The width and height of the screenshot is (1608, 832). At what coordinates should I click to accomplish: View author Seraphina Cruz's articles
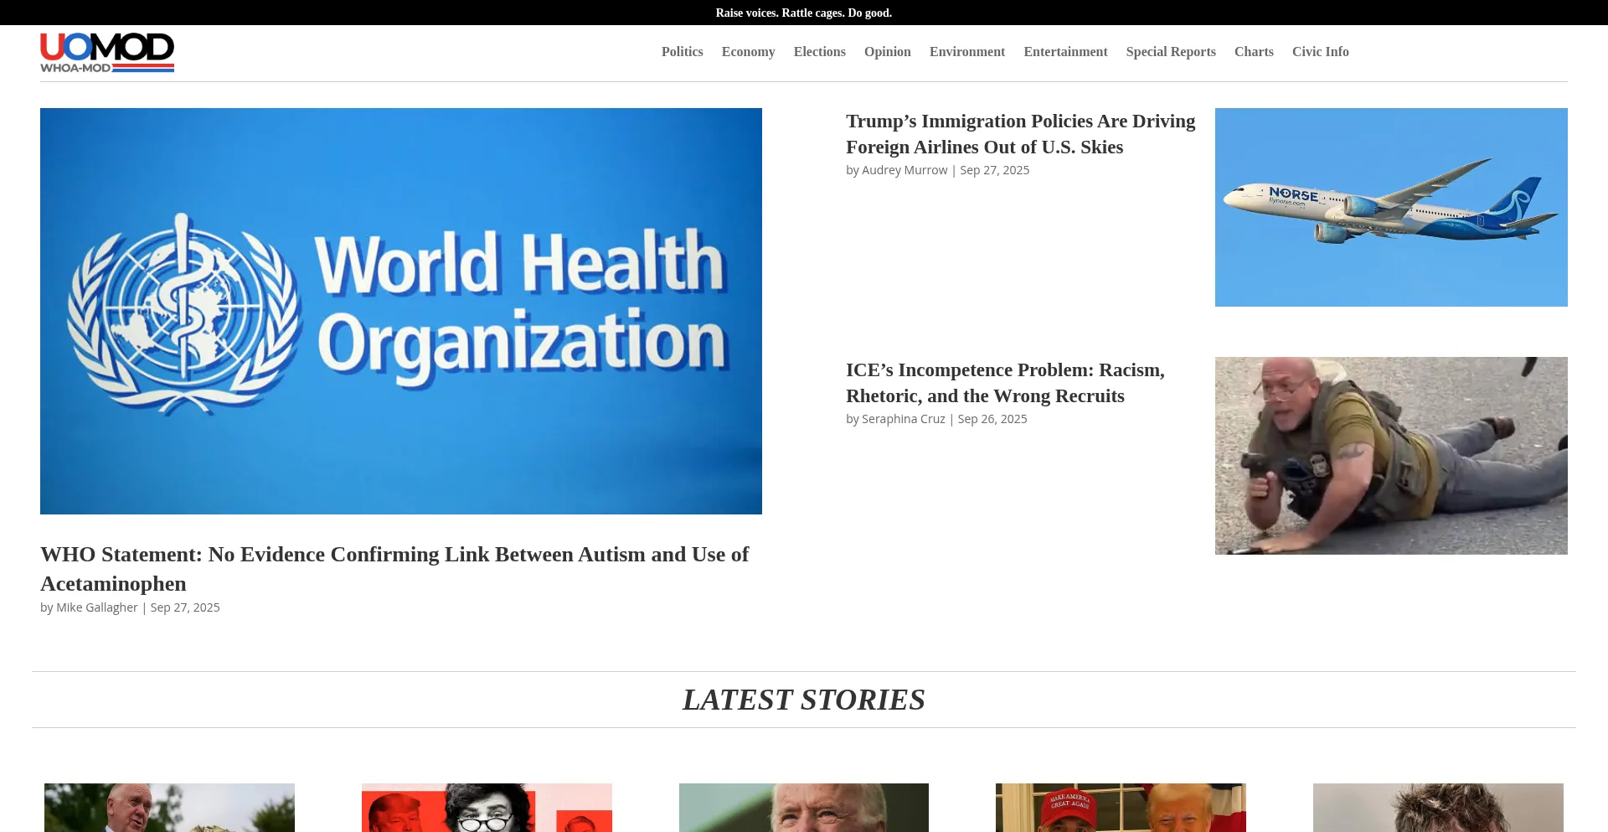(x=903, y=419)
